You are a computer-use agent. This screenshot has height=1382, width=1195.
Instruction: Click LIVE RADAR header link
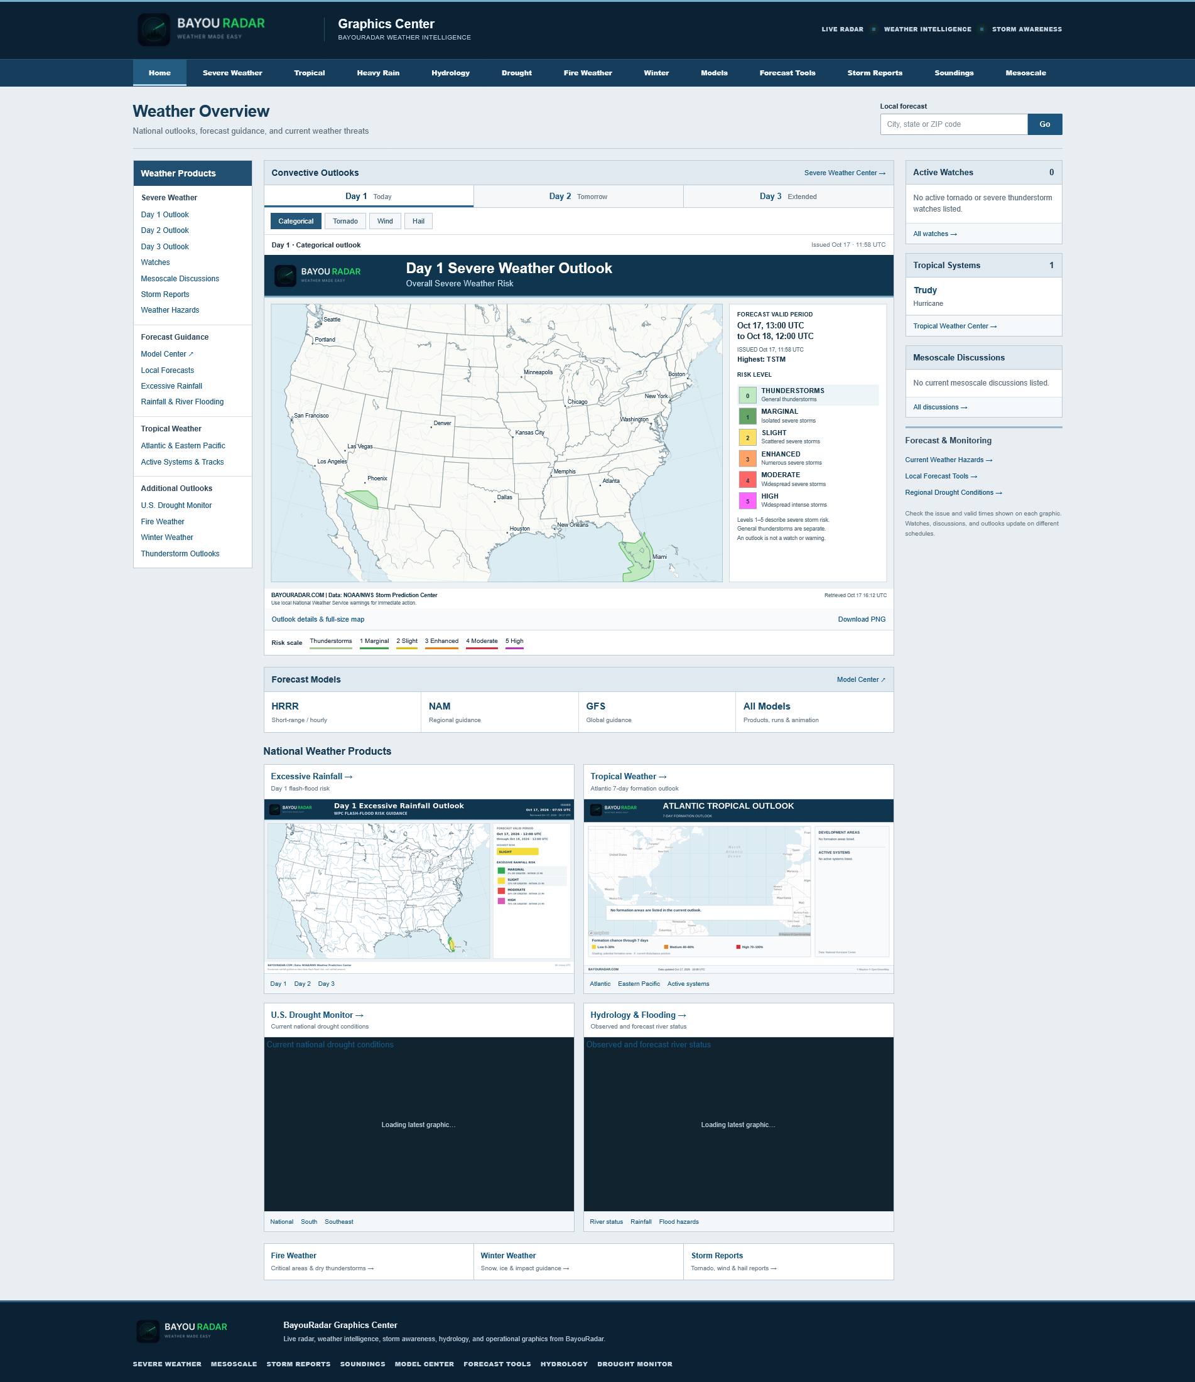(842, 30)
